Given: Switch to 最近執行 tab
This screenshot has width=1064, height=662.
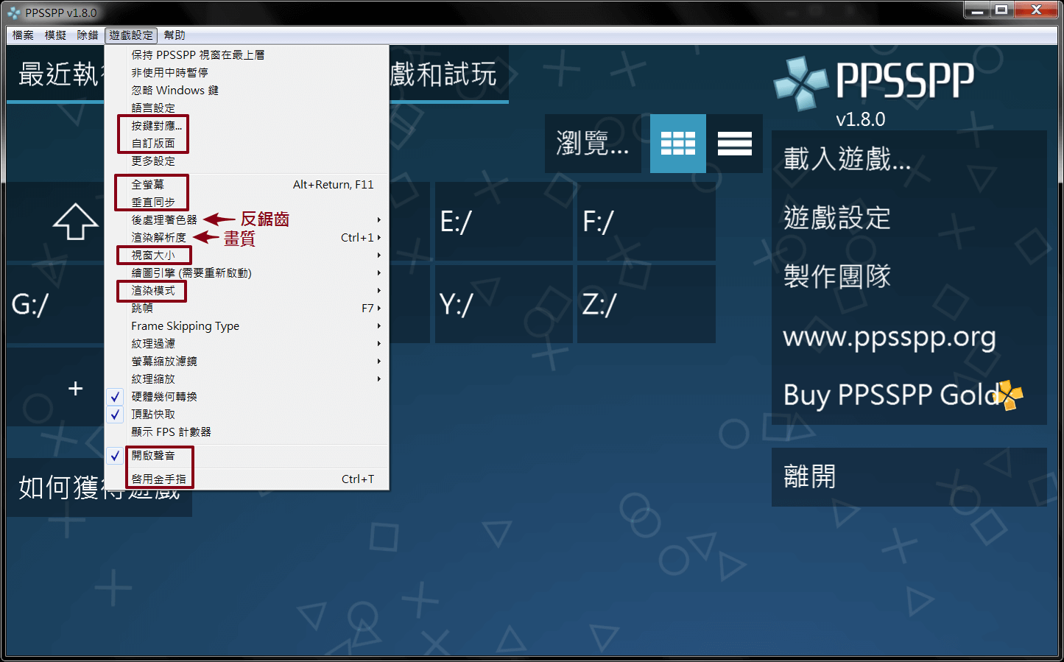Looking at the screenshot, I should point(56,74).
